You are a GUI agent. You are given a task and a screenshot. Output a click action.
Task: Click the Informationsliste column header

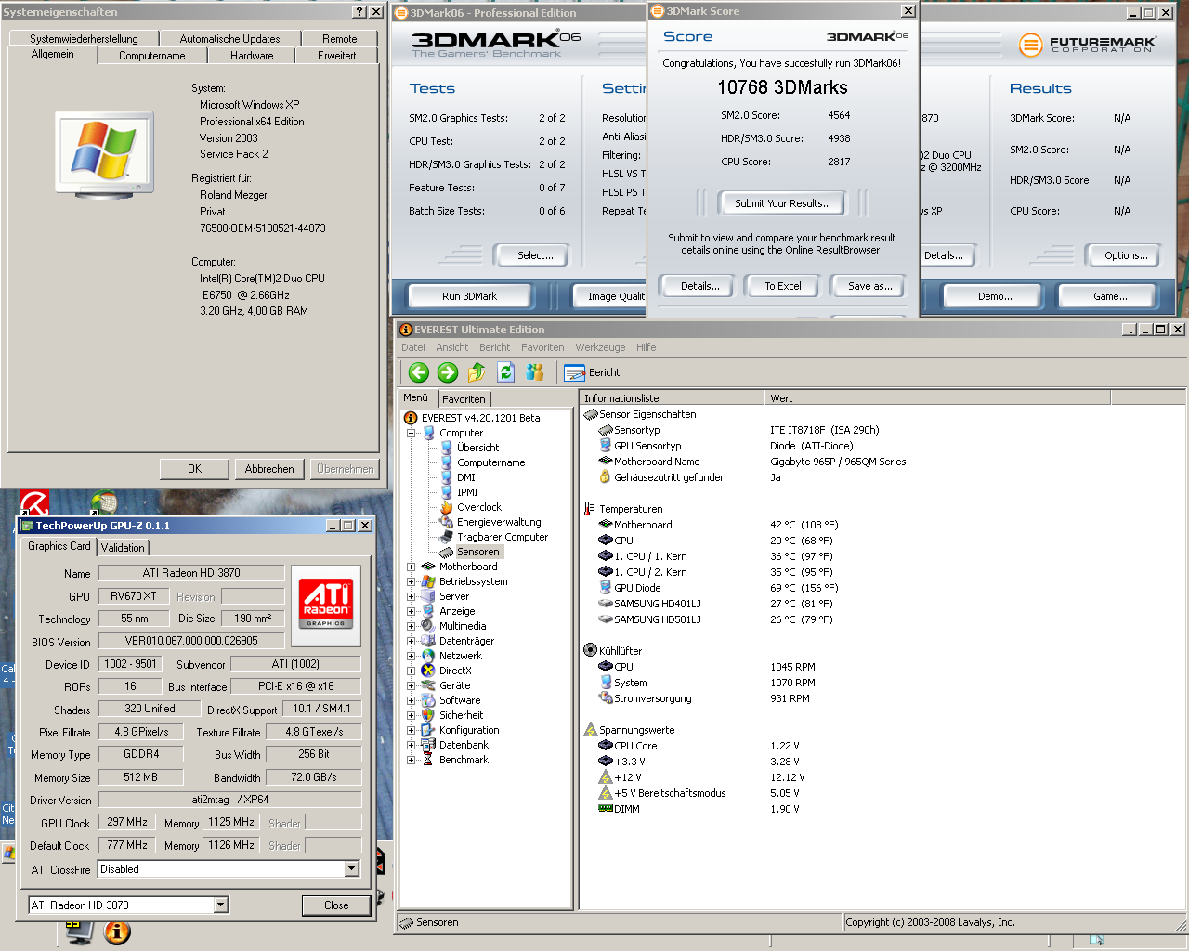(672, 398)
